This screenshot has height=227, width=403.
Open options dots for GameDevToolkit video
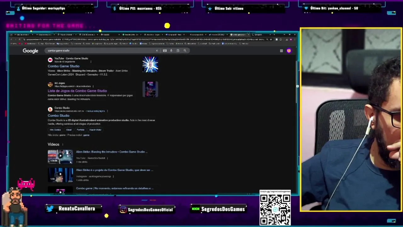coord(107,158)
